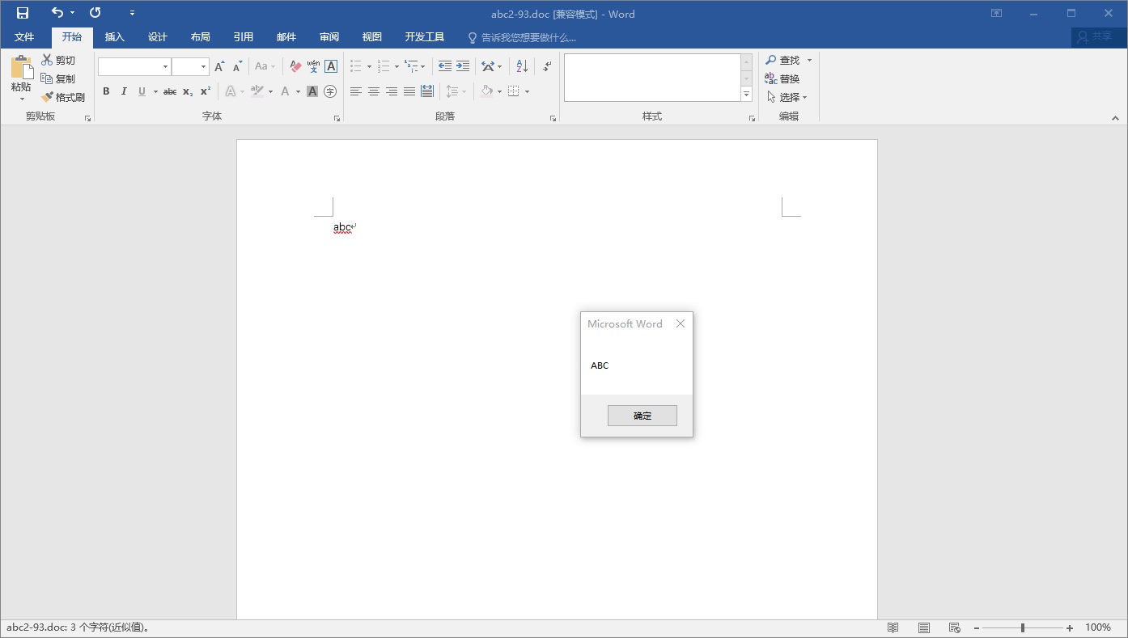Image resolution: width=1128 pixels, height=638 pixels.
Task: Click the Shrink Font icon
Action: tap(237, 67)
